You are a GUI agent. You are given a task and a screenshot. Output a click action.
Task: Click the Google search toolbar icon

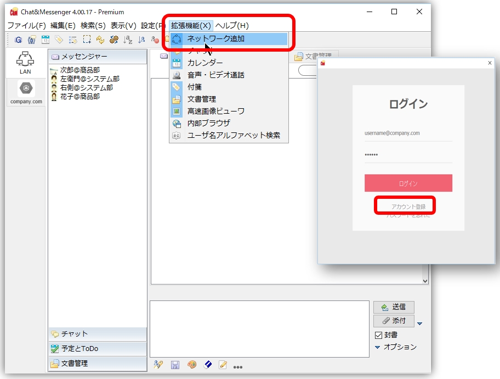(x=18, y=40)
